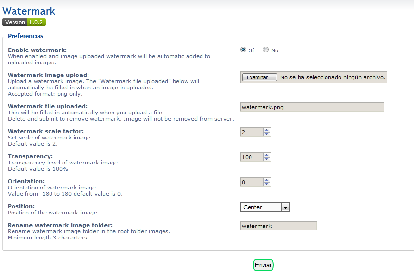
Task: Focus the rename watermark image folder field
Action: click(278, 226)
